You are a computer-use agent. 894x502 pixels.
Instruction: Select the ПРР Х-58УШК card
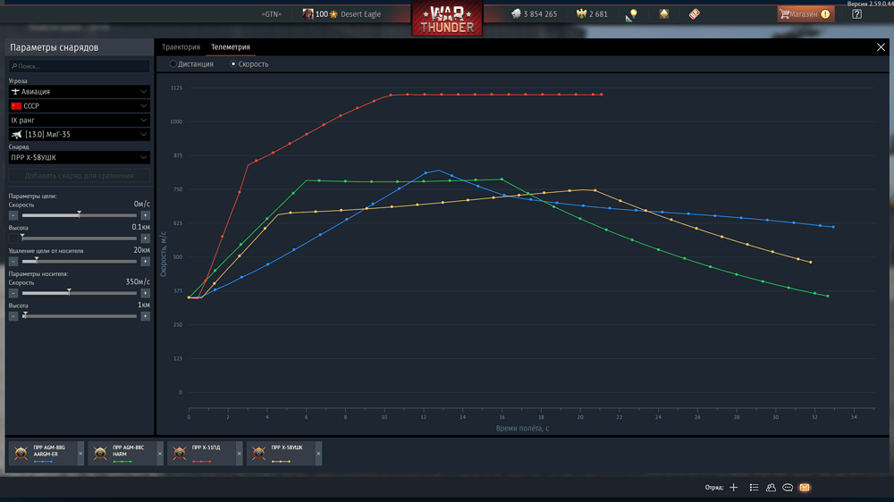coord(281,454)
